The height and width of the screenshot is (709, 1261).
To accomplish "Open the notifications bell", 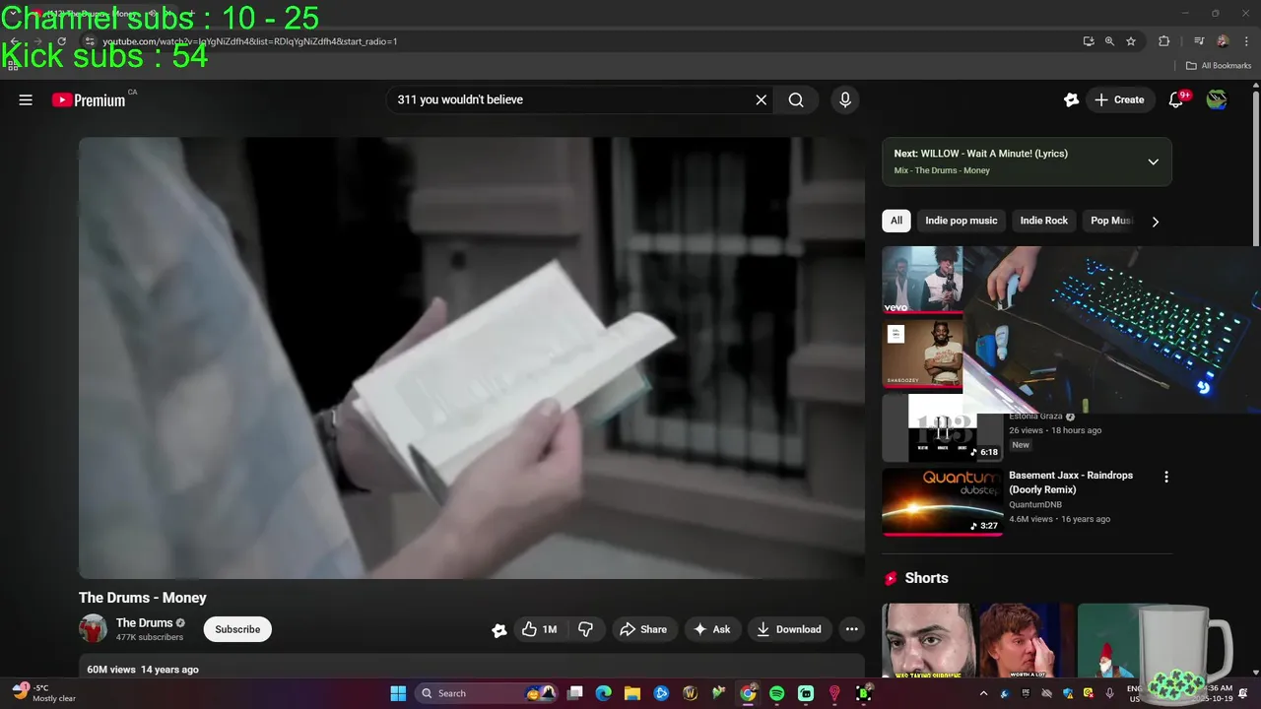I will pyautogui.click(x=1175, y=99).
